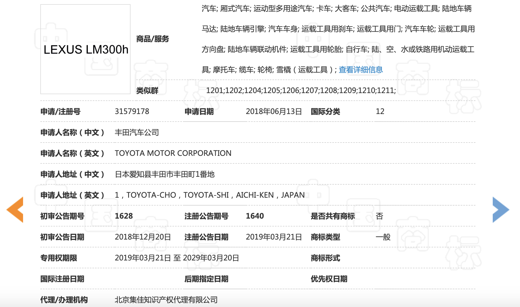Click the 初审公告日期 label
520x307 pixels.
pos(62,237)
